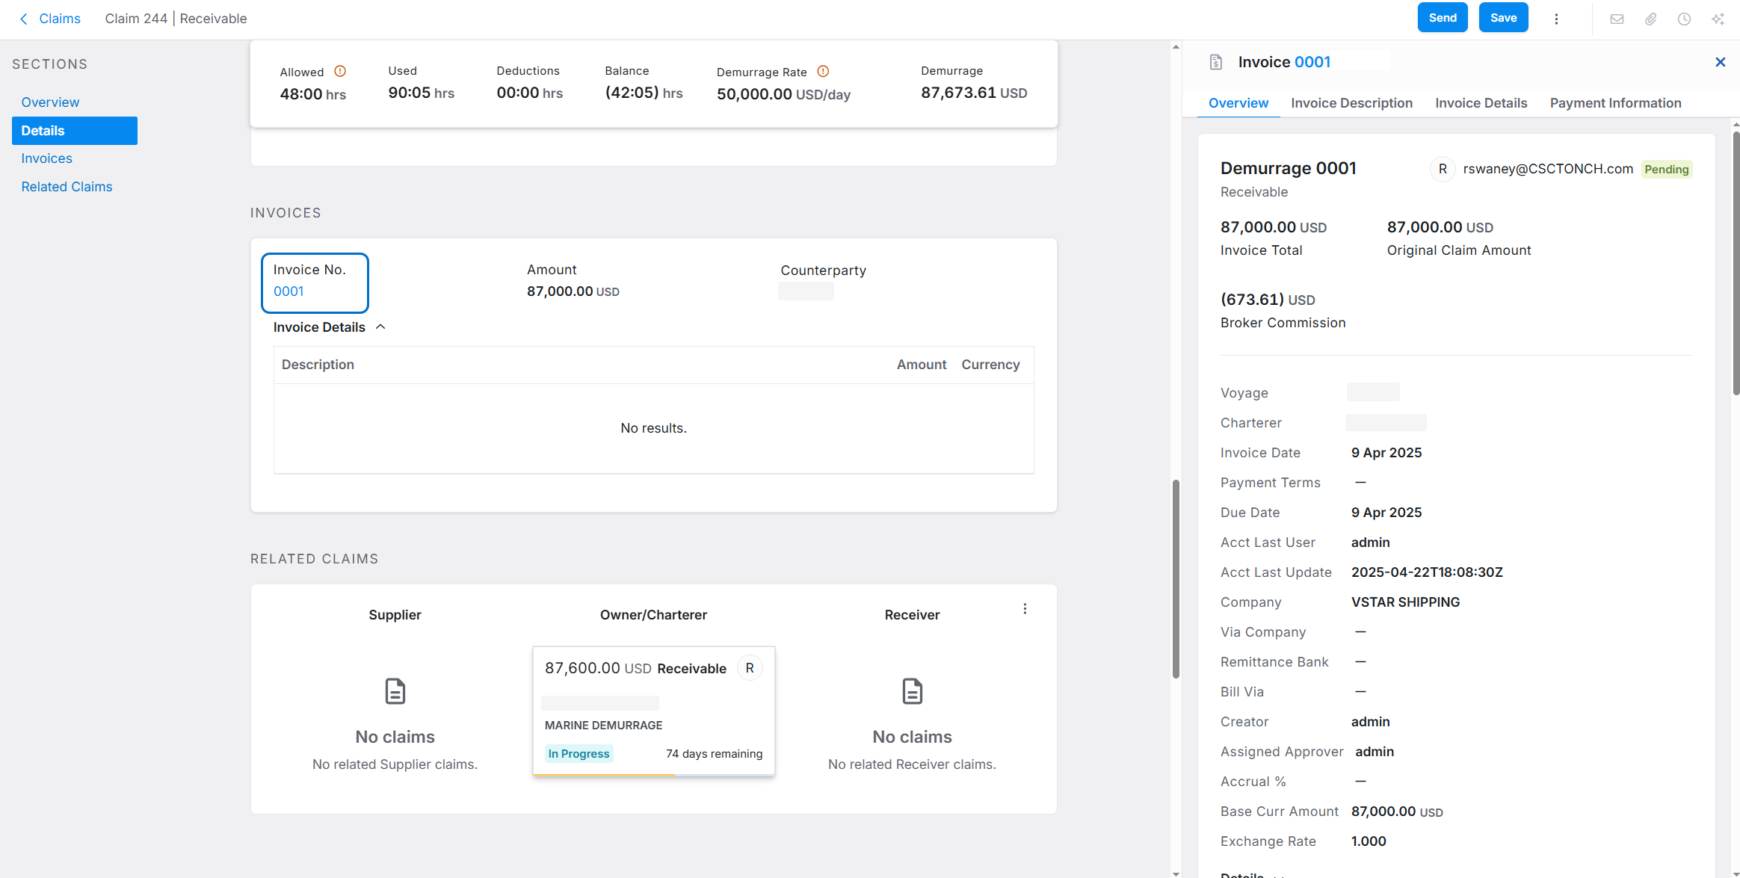Click the Save button
This screenshot has height=878, width=1740.
pyautogui.click(x=1503, y=18)
